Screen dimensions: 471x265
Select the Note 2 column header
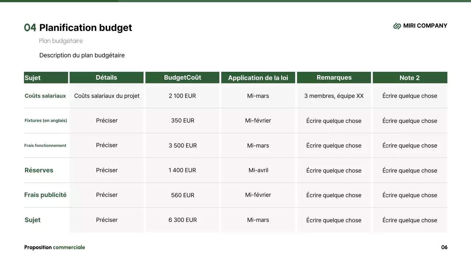(x=410, y=78)
